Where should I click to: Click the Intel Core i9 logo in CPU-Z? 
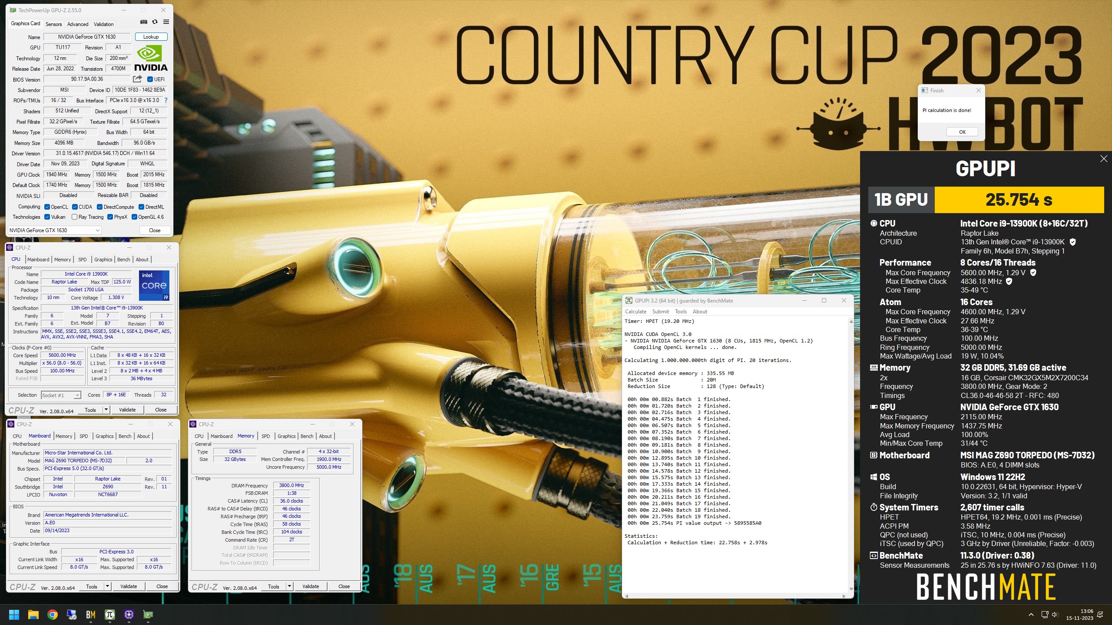point(154,286)
